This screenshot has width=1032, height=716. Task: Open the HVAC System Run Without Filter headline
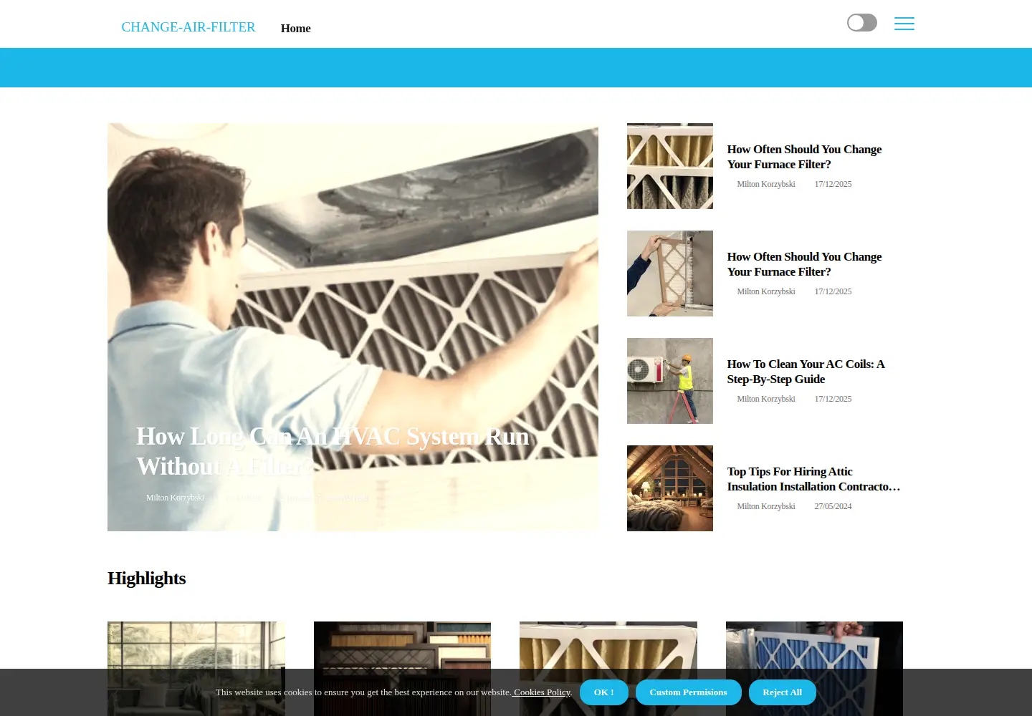333,451
